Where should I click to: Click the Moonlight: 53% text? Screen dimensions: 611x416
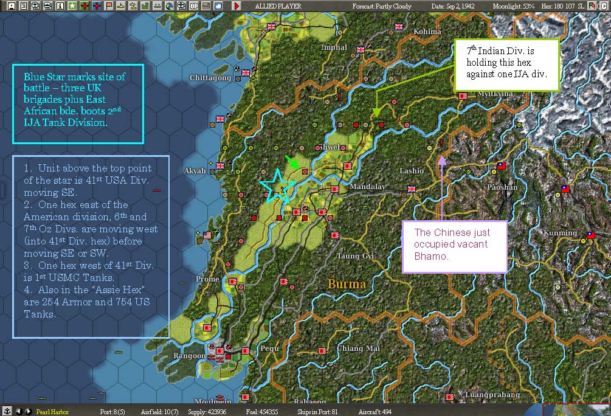513,6
